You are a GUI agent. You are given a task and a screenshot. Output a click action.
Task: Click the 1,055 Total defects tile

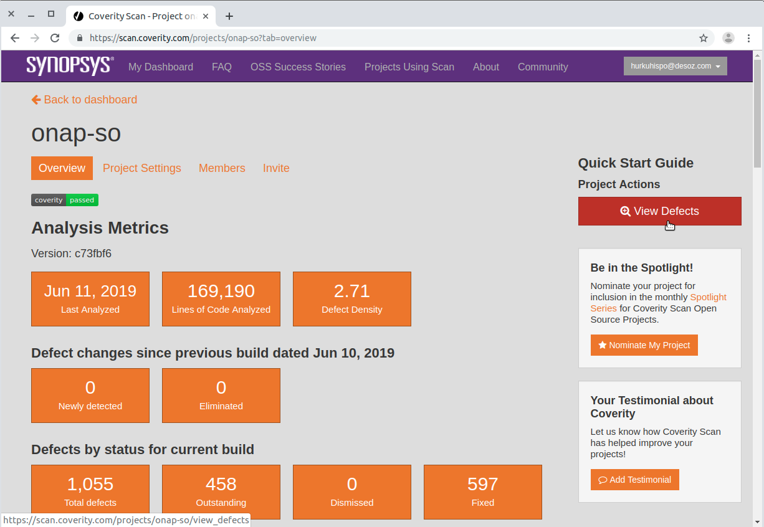tap(90, 492)
